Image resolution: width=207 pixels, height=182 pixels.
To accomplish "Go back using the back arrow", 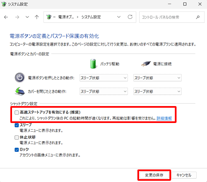I will tap(6, 17).
